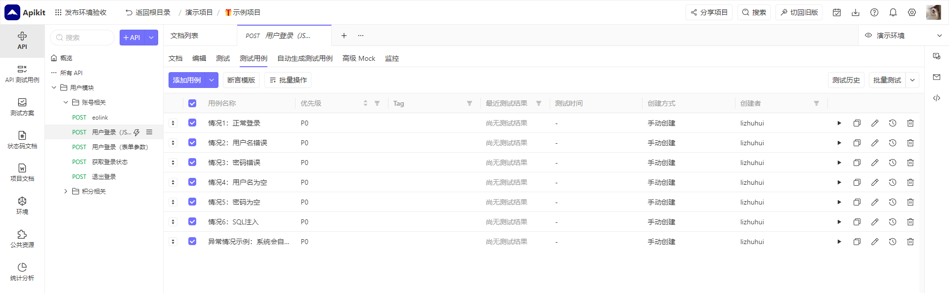Open the calendar check icon in top bar
This screenshot has width=949, height=293.
(836, 12)
